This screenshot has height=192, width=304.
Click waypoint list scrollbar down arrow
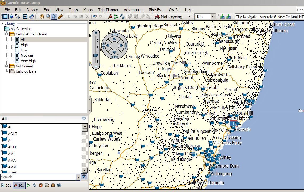(x=85, y=170)
